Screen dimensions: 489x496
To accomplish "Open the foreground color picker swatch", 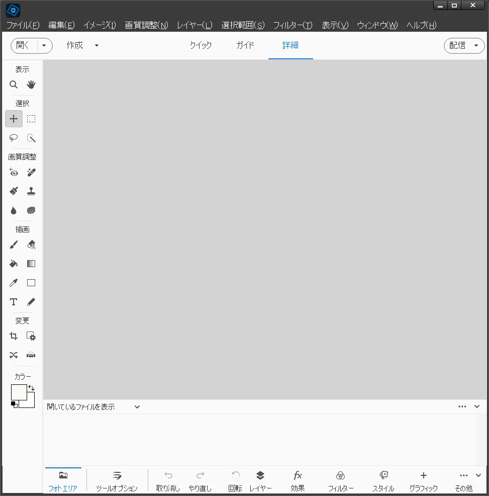I will click(19, 392).
